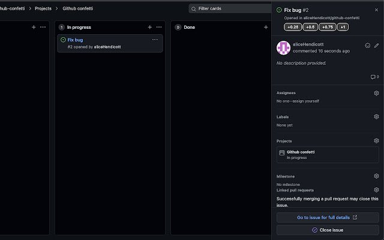Image resolution: width=384 pixels, height=240 pixels.
Task: Click the 'commented 16 seconds ago' timestamp
Action: 322,51
